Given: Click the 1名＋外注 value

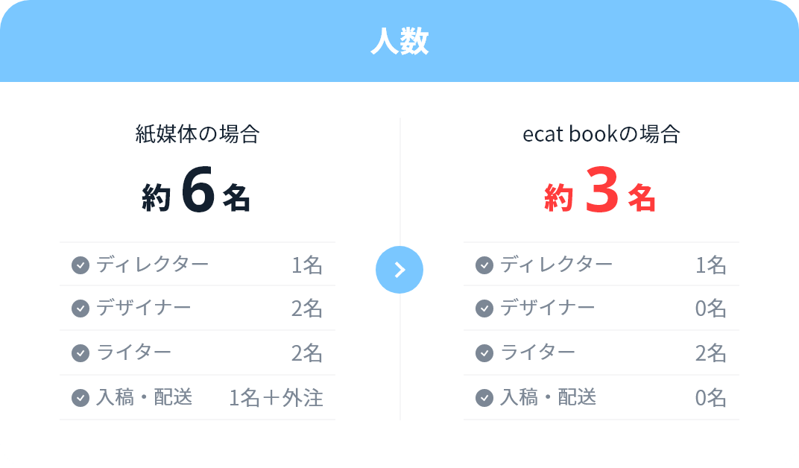Looking at the screenshot, I should tap(276, 398).
